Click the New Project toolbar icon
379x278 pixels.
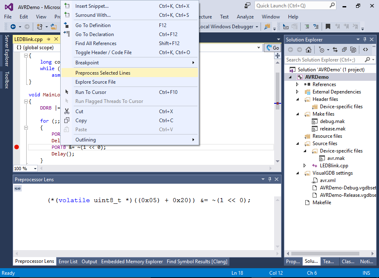click(x=39, y=27)
